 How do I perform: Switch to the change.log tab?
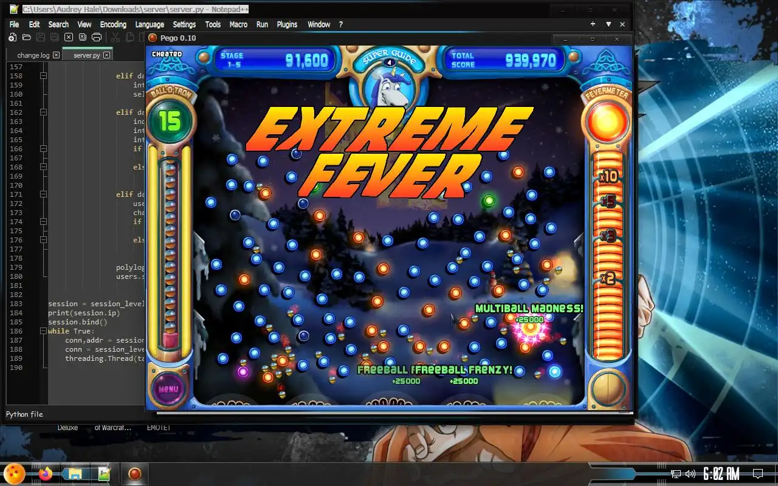33,55
